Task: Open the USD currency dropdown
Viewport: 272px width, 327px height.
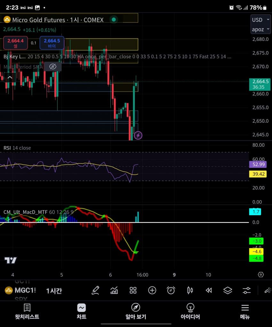Action: (x=258, y=20)
